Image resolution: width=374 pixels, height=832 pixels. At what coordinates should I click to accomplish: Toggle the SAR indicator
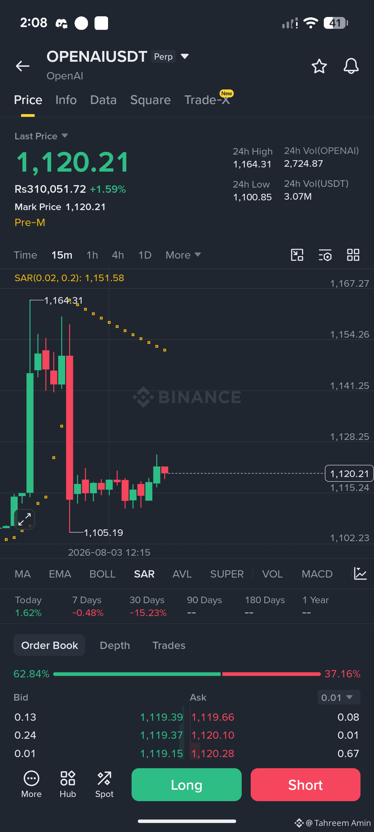coord(144,574)
